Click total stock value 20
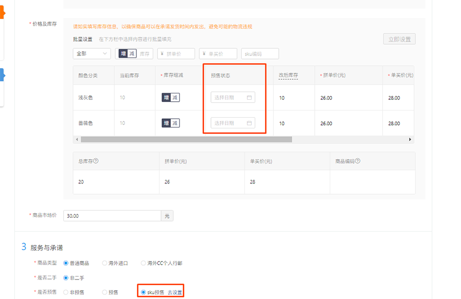Screen dimensions: 461x299 coord(81,182)
